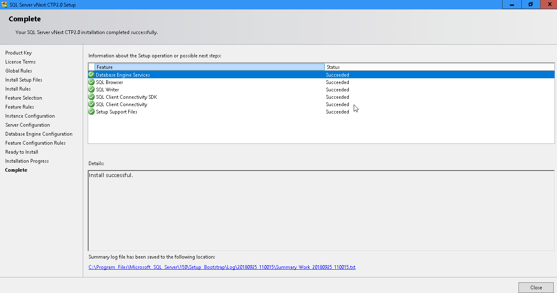Image resolution: width=557 pixels, height=293 pixels.
Task: Minimize the setup window
Action: (x=512, y=4)
